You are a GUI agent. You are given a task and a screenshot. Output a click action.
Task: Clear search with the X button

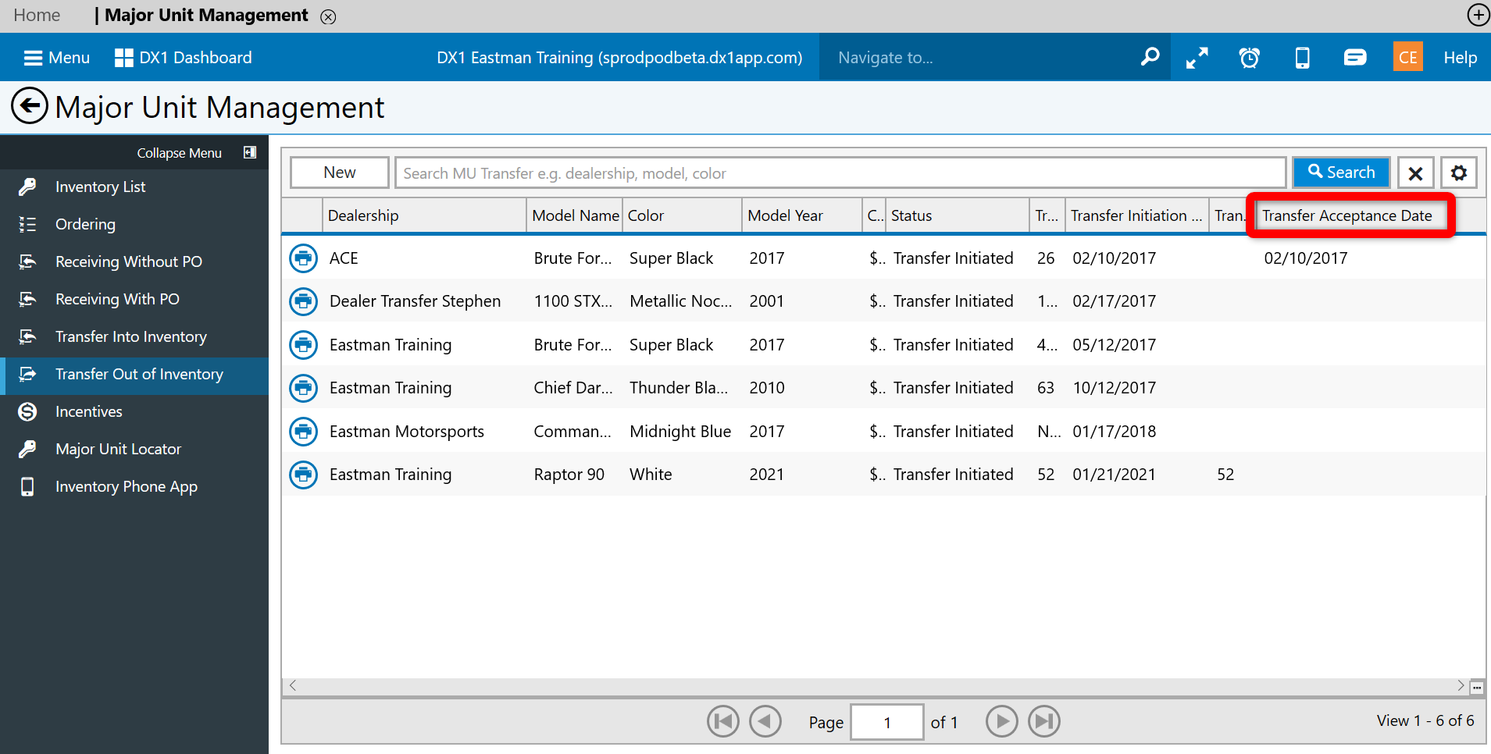(x=1415, y=172)
